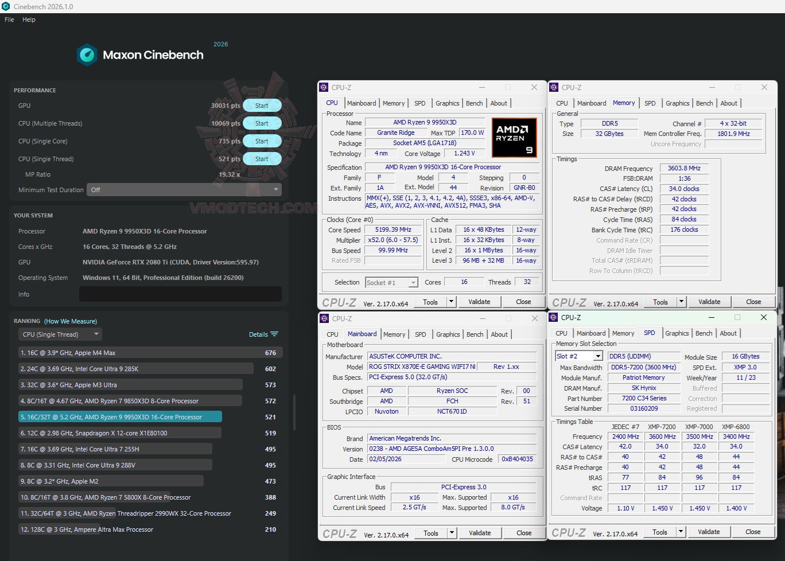Click the Cinebench title bar app icon

[x=6, y=6]
